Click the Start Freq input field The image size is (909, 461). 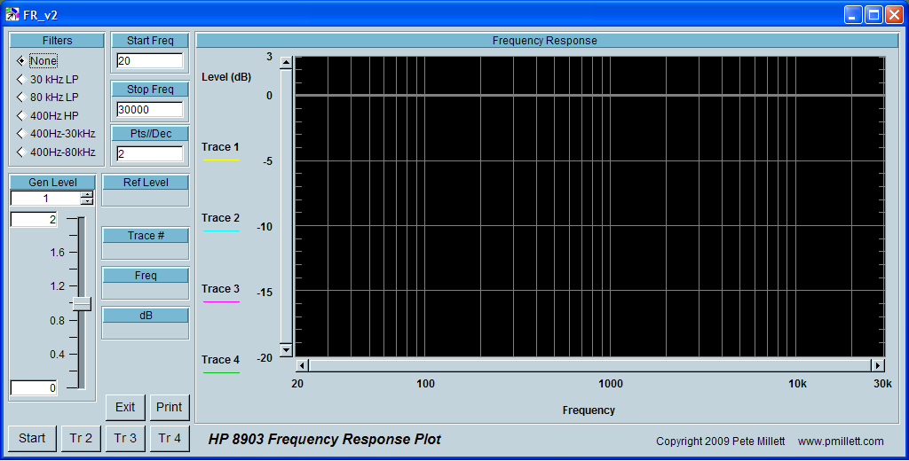149,61
